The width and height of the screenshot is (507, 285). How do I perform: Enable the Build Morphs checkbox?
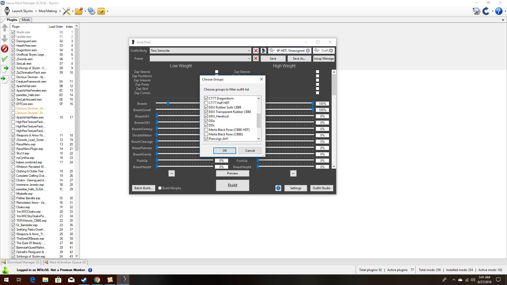[160, 188]
